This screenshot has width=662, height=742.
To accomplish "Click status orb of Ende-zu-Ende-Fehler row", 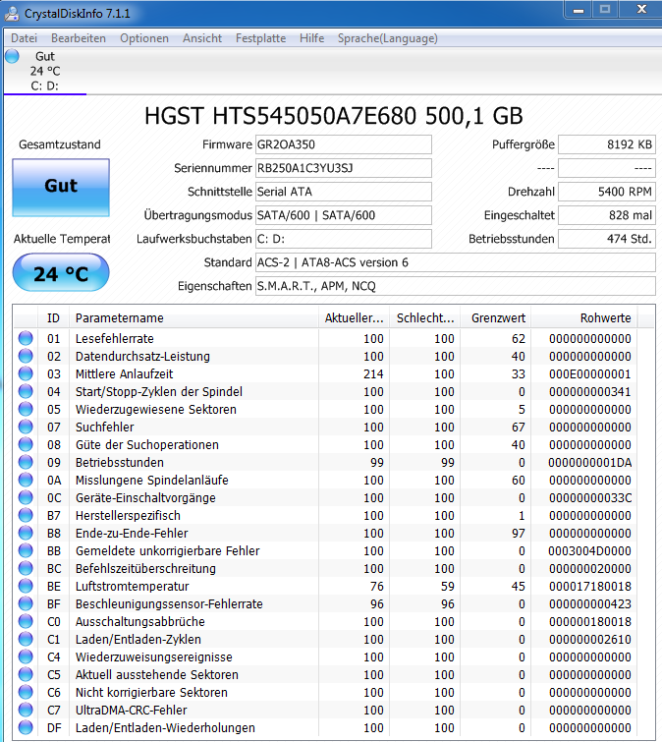I will [x=26, y=533].
